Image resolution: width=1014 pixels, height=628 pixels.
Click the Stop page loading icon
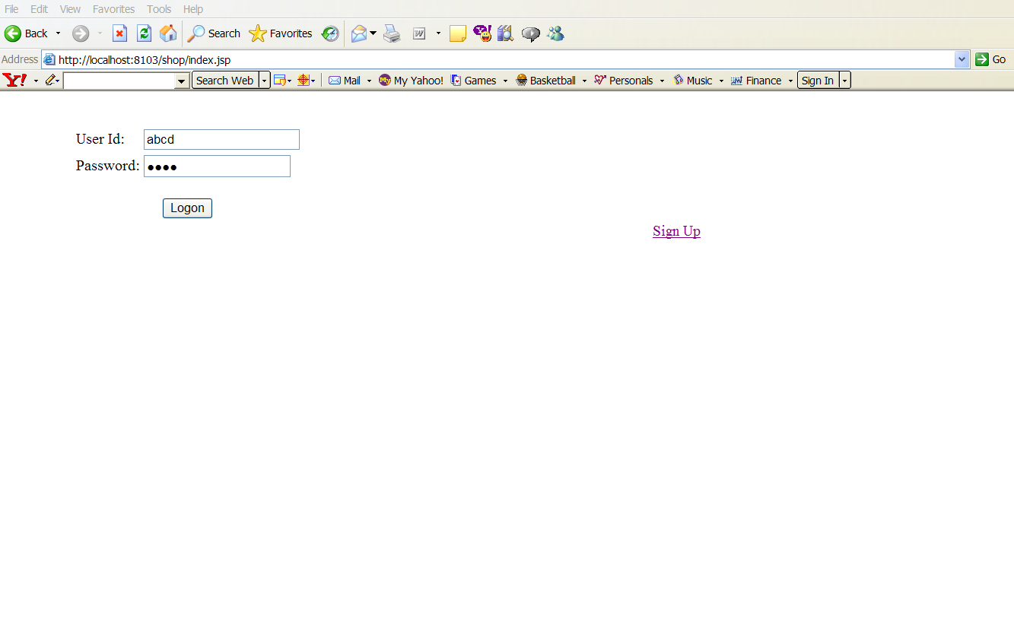click(x=119, y=33)
